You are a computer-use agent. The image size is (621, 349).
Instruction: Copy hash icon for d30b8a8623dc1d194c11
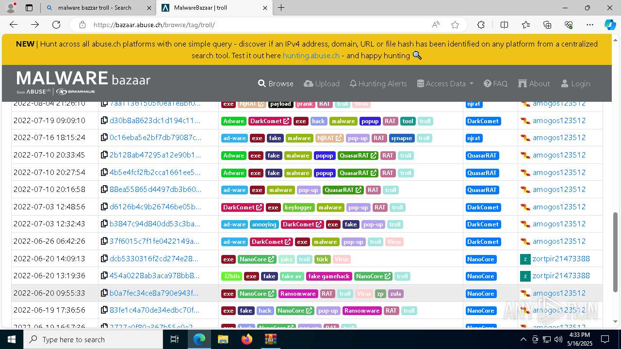[104, 120]
